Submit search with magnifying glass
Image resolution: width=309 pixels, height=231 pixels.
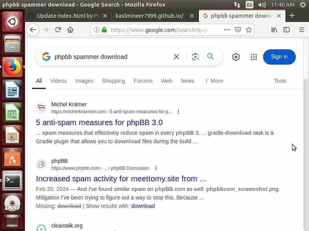(x=211, y=57)
